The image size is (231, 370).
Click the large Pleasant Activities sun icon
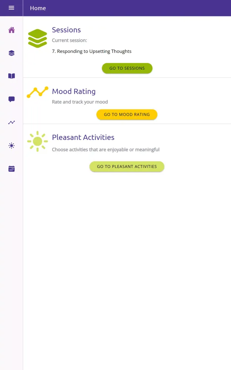coord(37,141)
